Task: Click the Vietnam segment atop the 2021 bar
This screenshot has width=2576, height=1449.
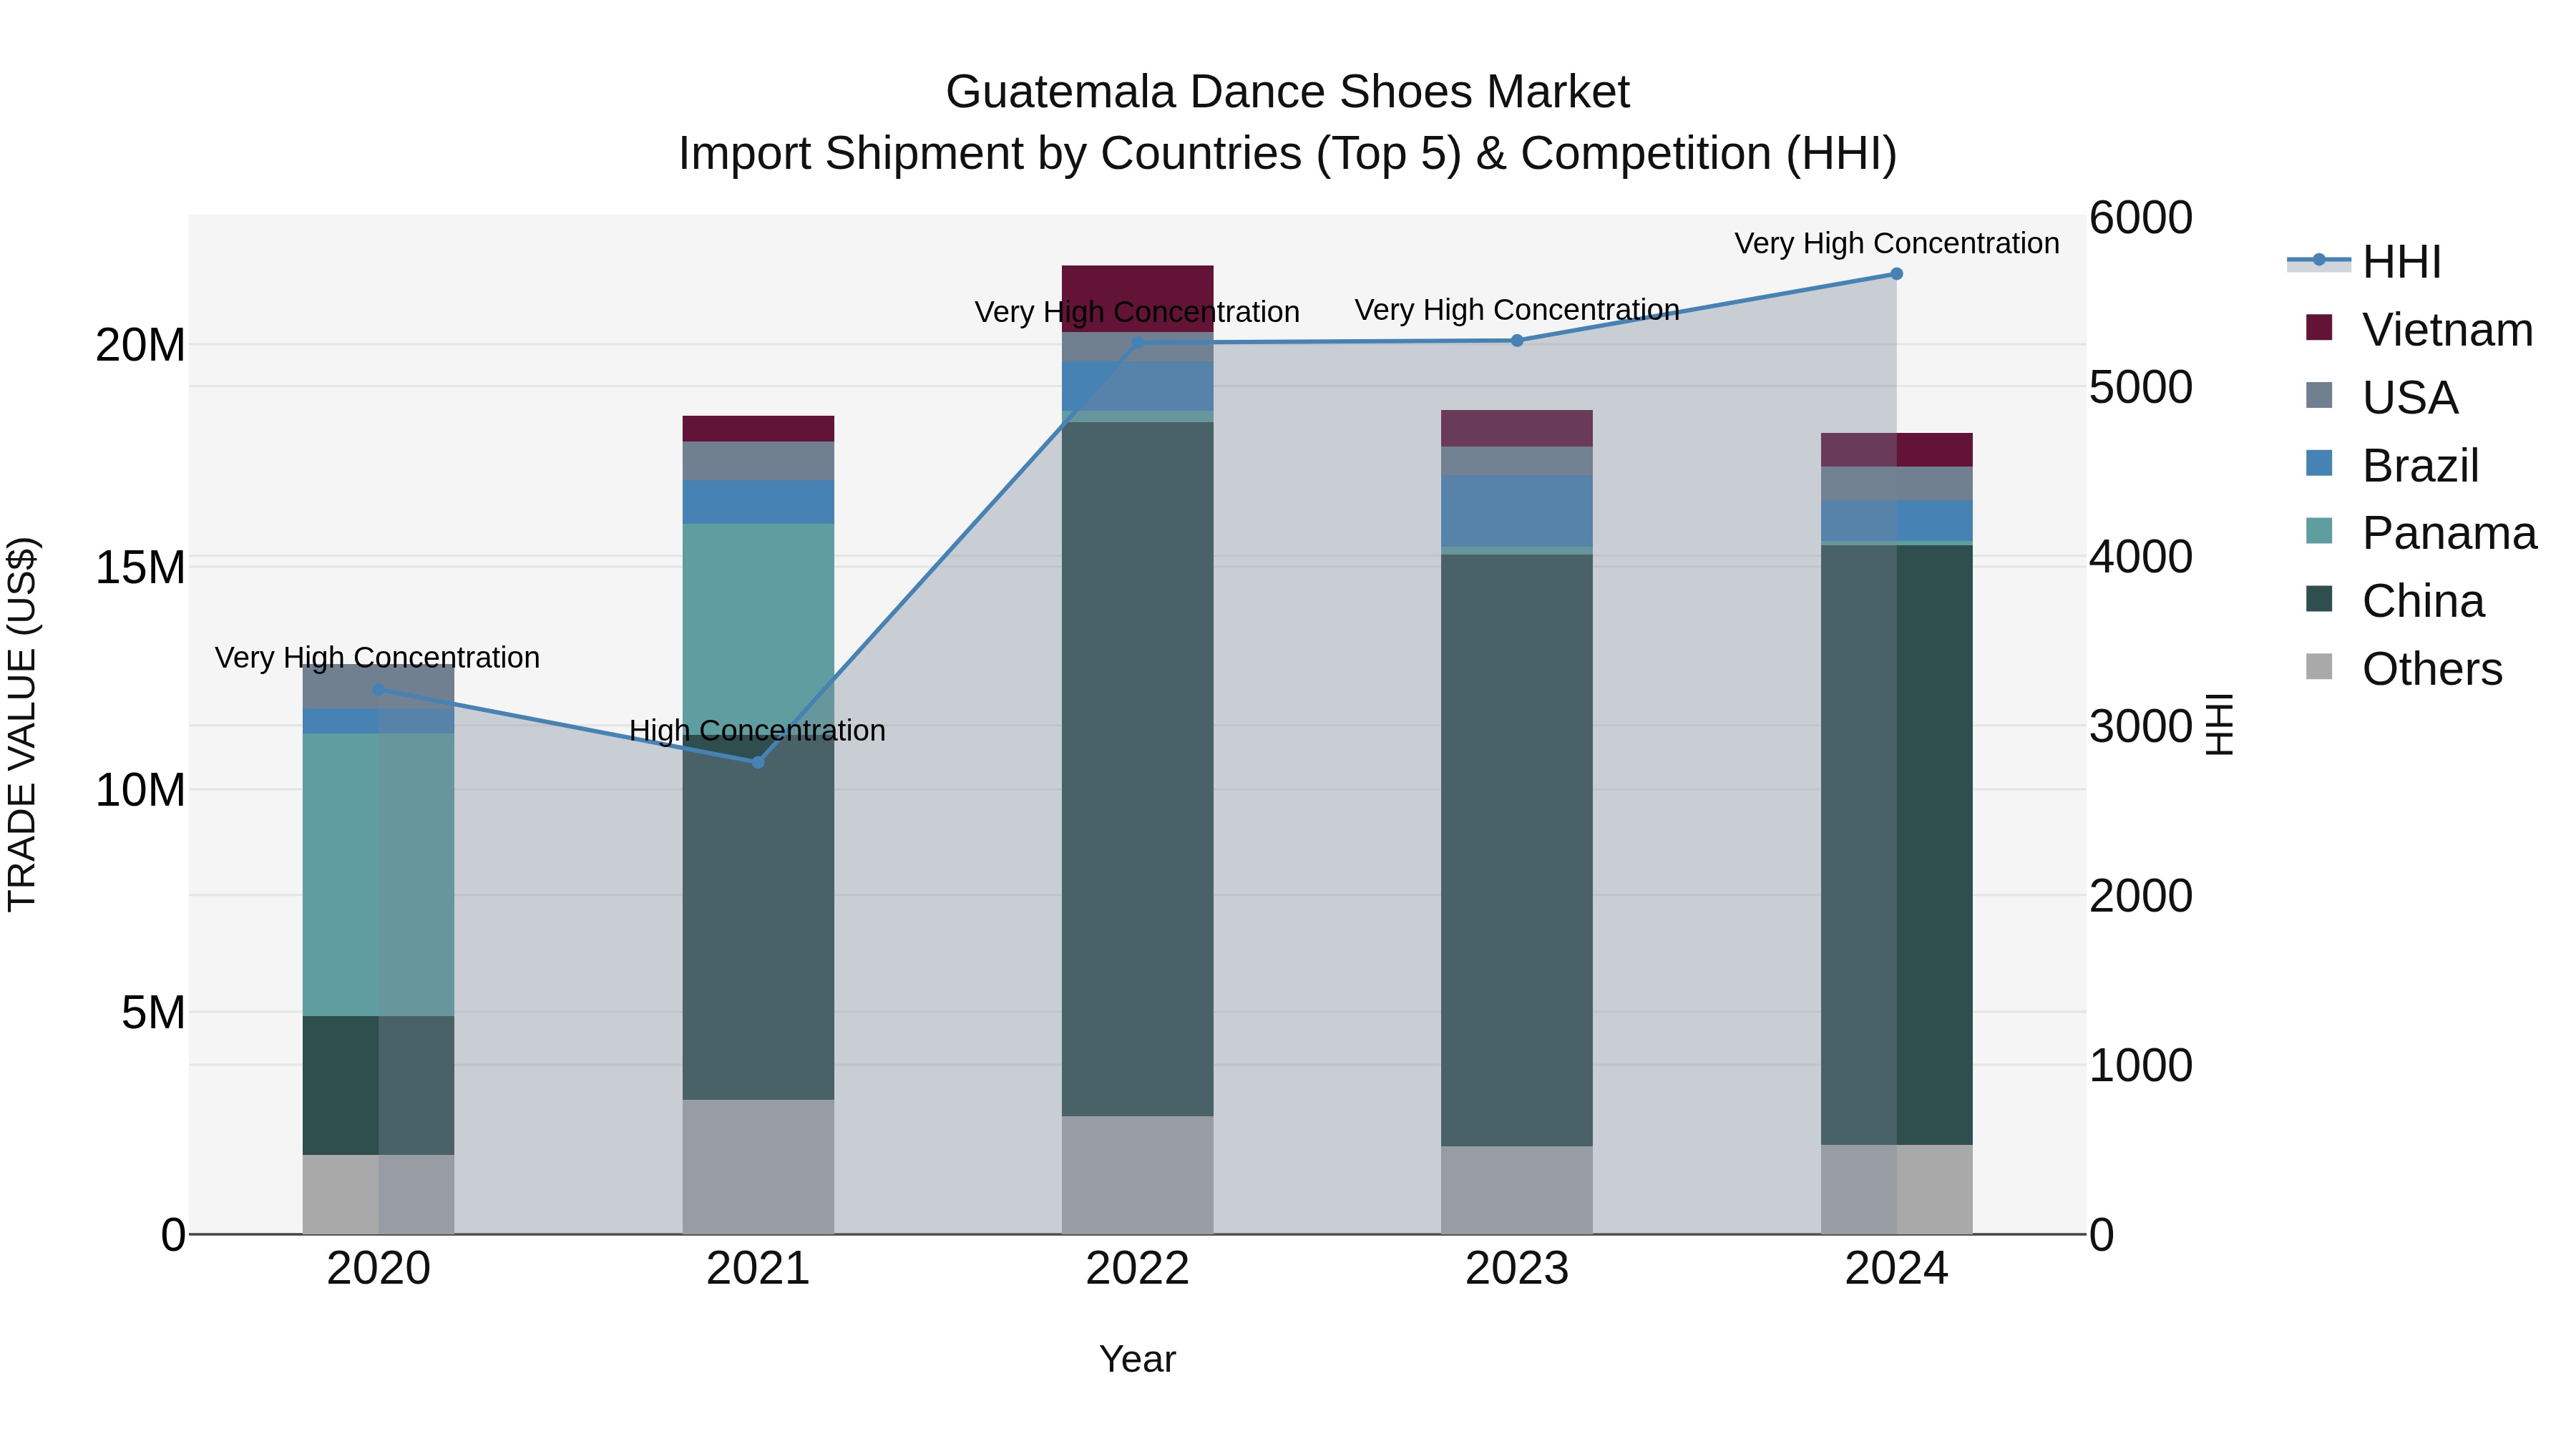Action: click(758, 429)
